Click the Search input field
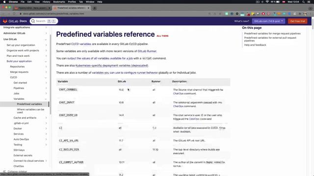314x176 pixels. [44, 21]
